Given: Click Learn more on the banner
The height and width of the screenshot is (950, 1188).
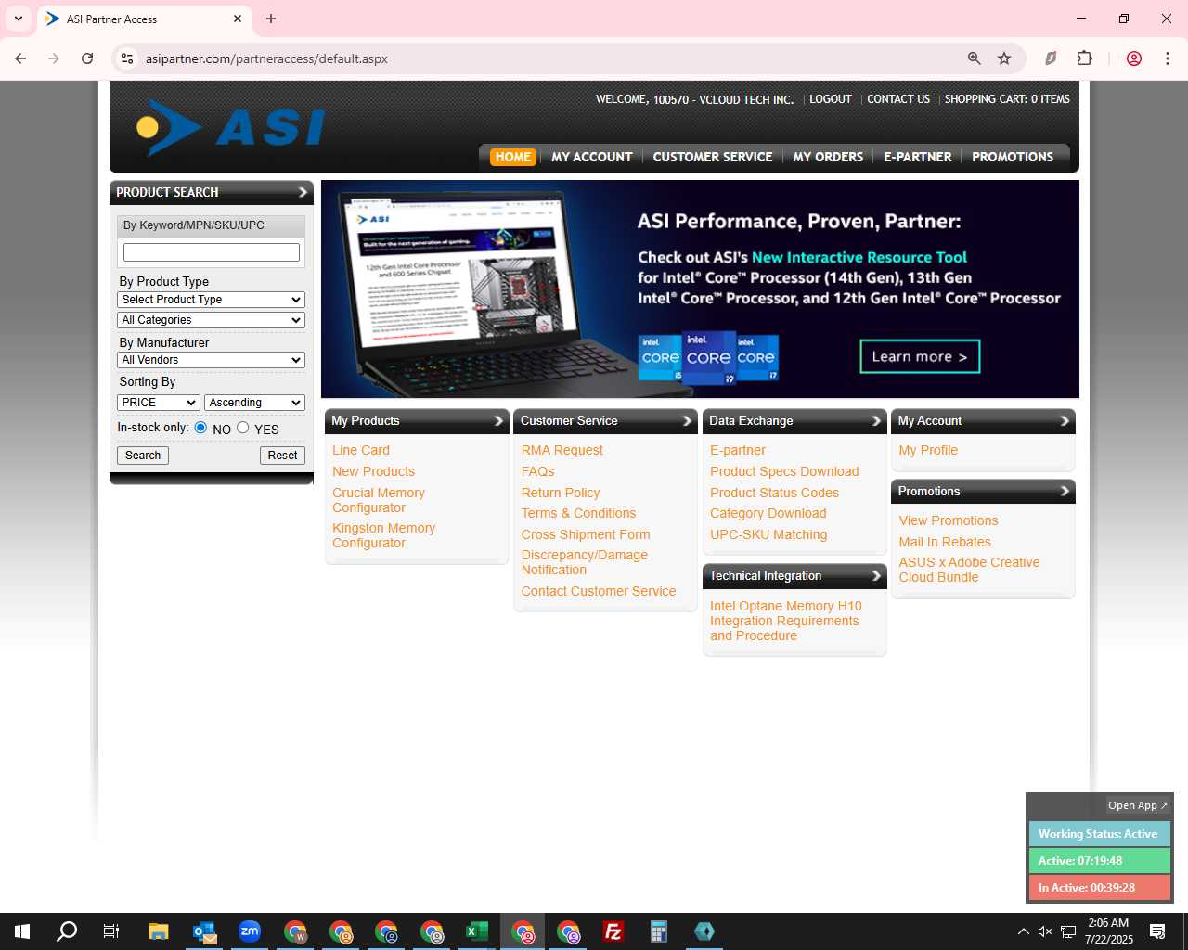Looking at the screenshot, I should [x=920, y=356].
